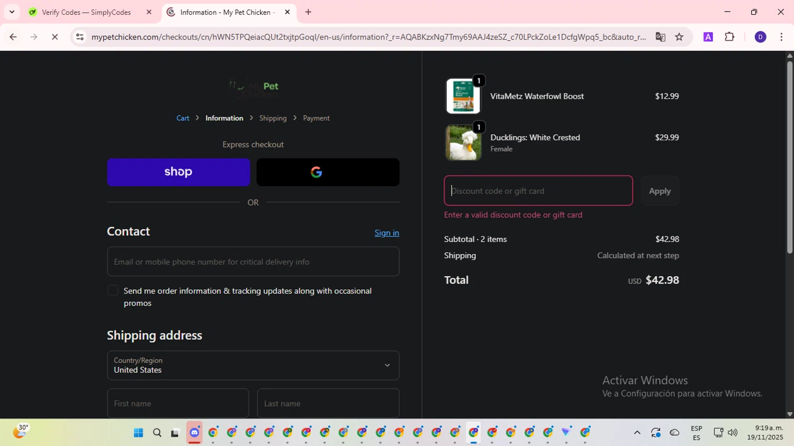794x446 pixels.
Task: Focus the email or mobile phone field
Action: (253, 261)
